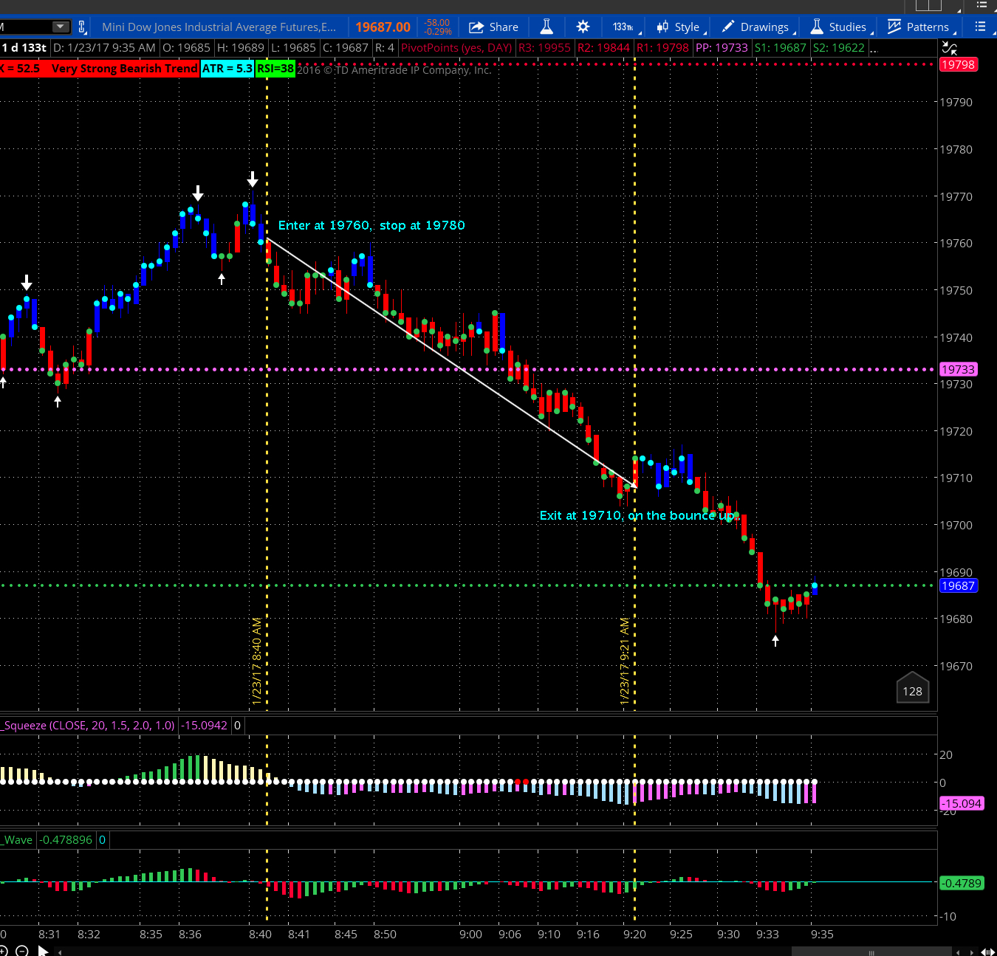This screenshot has width=997, height=956.
Task: Click the Share button
Action: [493, 27]
